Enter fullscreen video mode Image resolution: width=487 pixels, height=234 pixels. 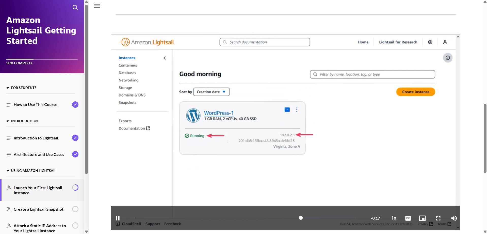[438, 218]
